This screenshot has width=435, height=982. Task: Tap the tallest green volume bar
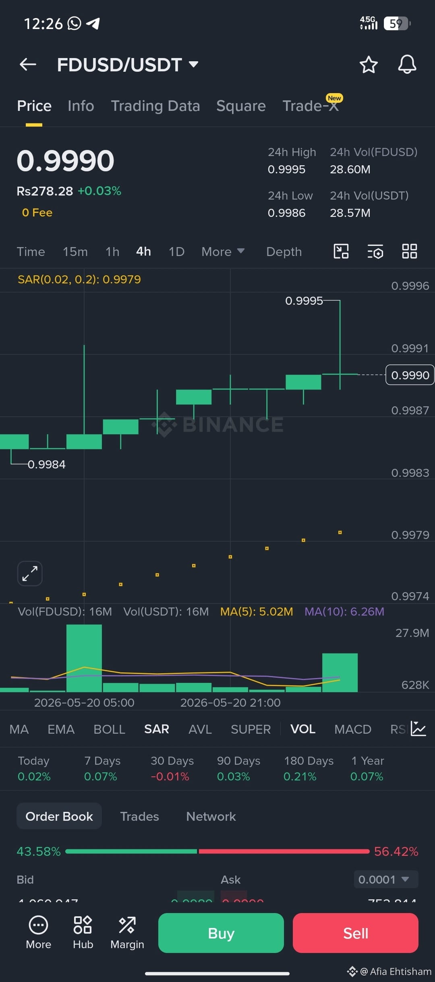(84, 658)
